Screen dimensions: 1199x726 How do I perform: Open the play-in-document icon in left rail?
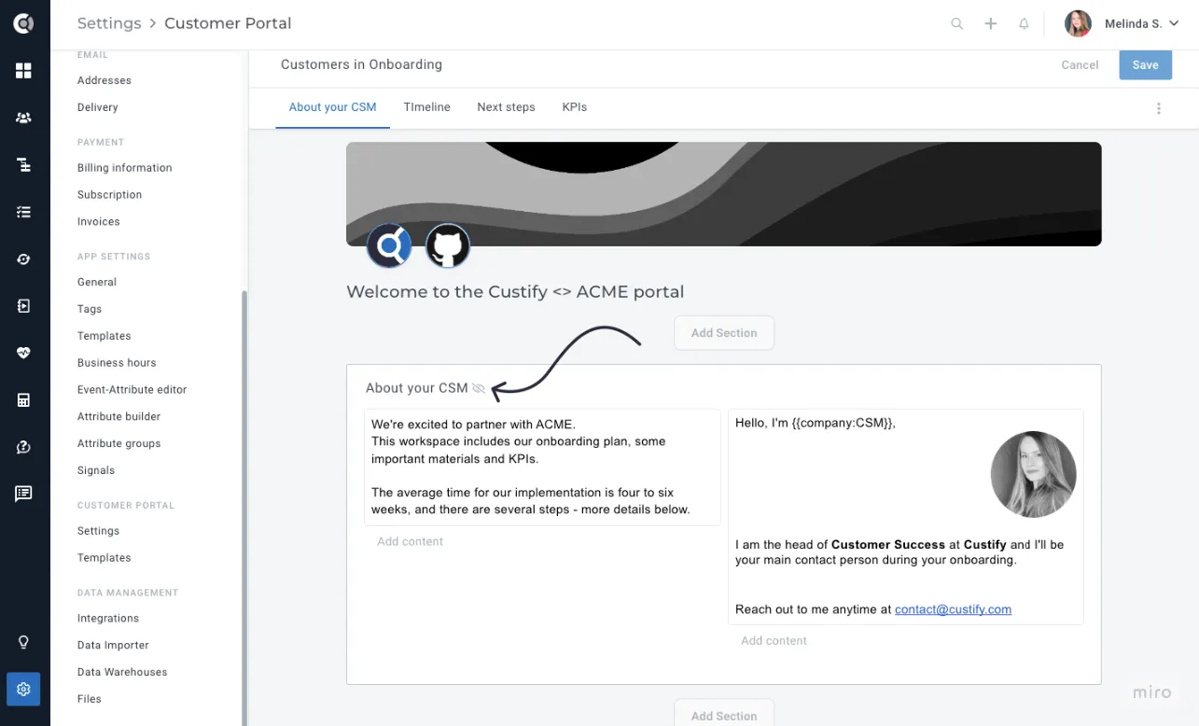(23, 306)
